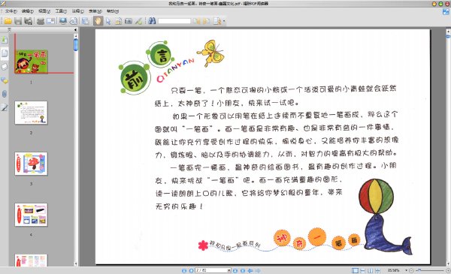Open the Edit menu (编辑)

(28, 11)
